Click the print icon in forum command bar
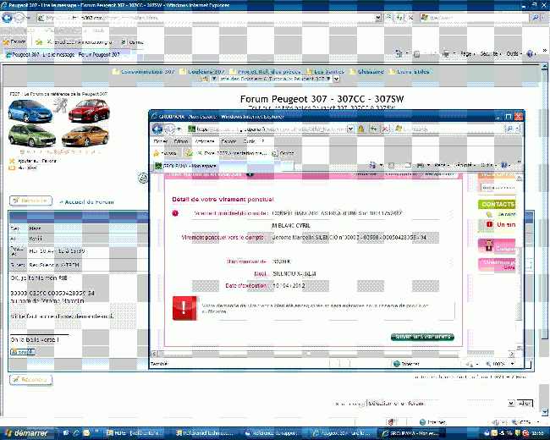The width and height of the screenshot is (550, 440). [x=446, y=53]
